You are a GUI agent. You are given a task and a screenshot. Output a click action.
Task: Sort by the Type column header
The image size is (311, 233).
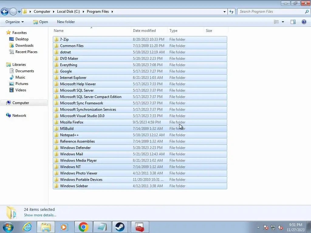(x=173, y=31)
